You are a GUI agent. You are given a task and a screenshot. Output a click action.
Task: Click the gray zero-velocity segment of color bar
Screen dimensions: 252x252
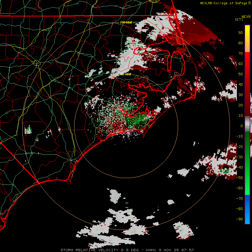(247, 124)
